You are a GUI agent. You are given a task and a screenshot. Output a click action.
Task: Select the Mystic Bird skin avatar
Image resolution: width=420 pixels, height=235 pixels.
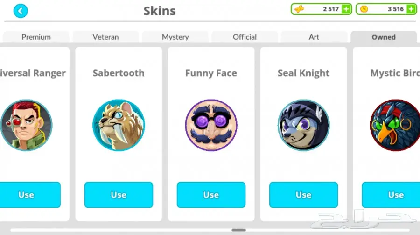click(x=395, y=125)
